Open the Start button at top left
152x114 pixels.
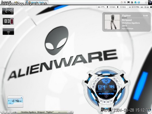click(6, 2)
